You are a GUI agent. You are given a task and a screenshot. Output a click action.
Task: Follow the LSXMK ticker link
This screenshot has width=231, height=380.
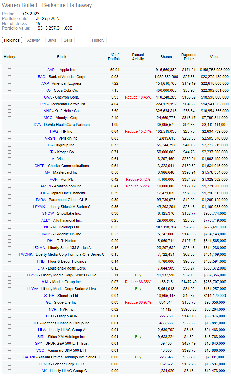[39, 207]
